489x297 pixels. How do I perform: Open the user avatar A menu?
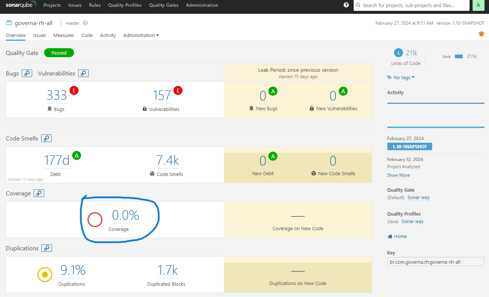[x=479, y=5]
